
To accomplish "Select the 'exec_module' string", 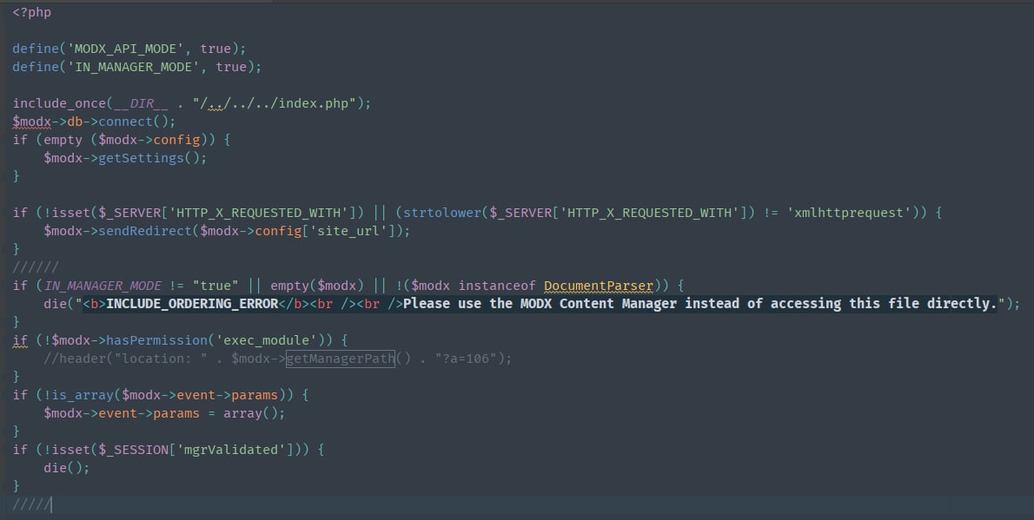I will tap(267, 341).
